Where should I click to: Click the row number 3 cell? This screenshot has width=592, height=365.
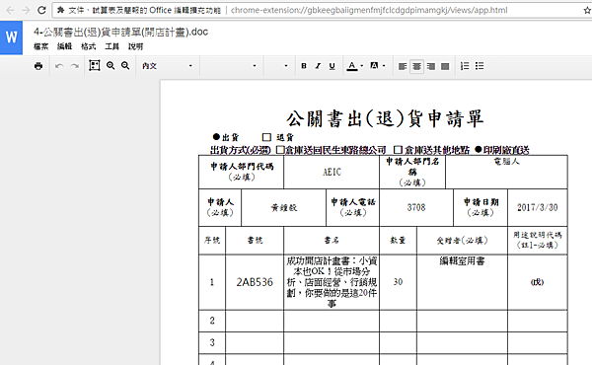(212, 342)
